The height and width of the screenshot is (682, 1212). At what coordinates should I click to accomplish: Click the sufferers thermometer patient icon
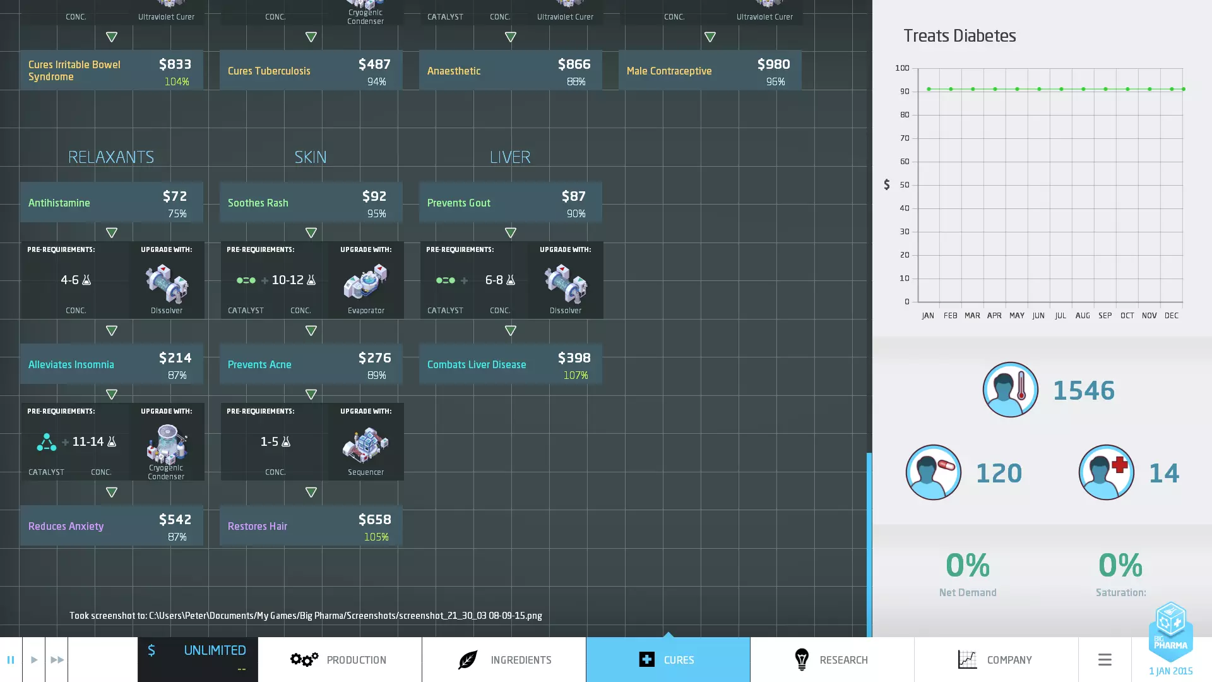[x=1010, y=390]
